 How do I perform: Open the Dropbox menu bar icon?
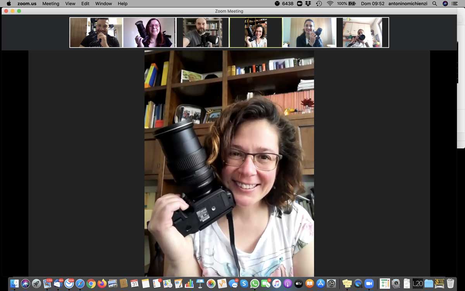pos(308,3)
